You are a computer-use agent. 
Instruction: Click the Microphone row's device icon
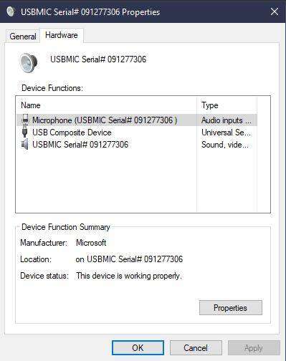[25, 120]
